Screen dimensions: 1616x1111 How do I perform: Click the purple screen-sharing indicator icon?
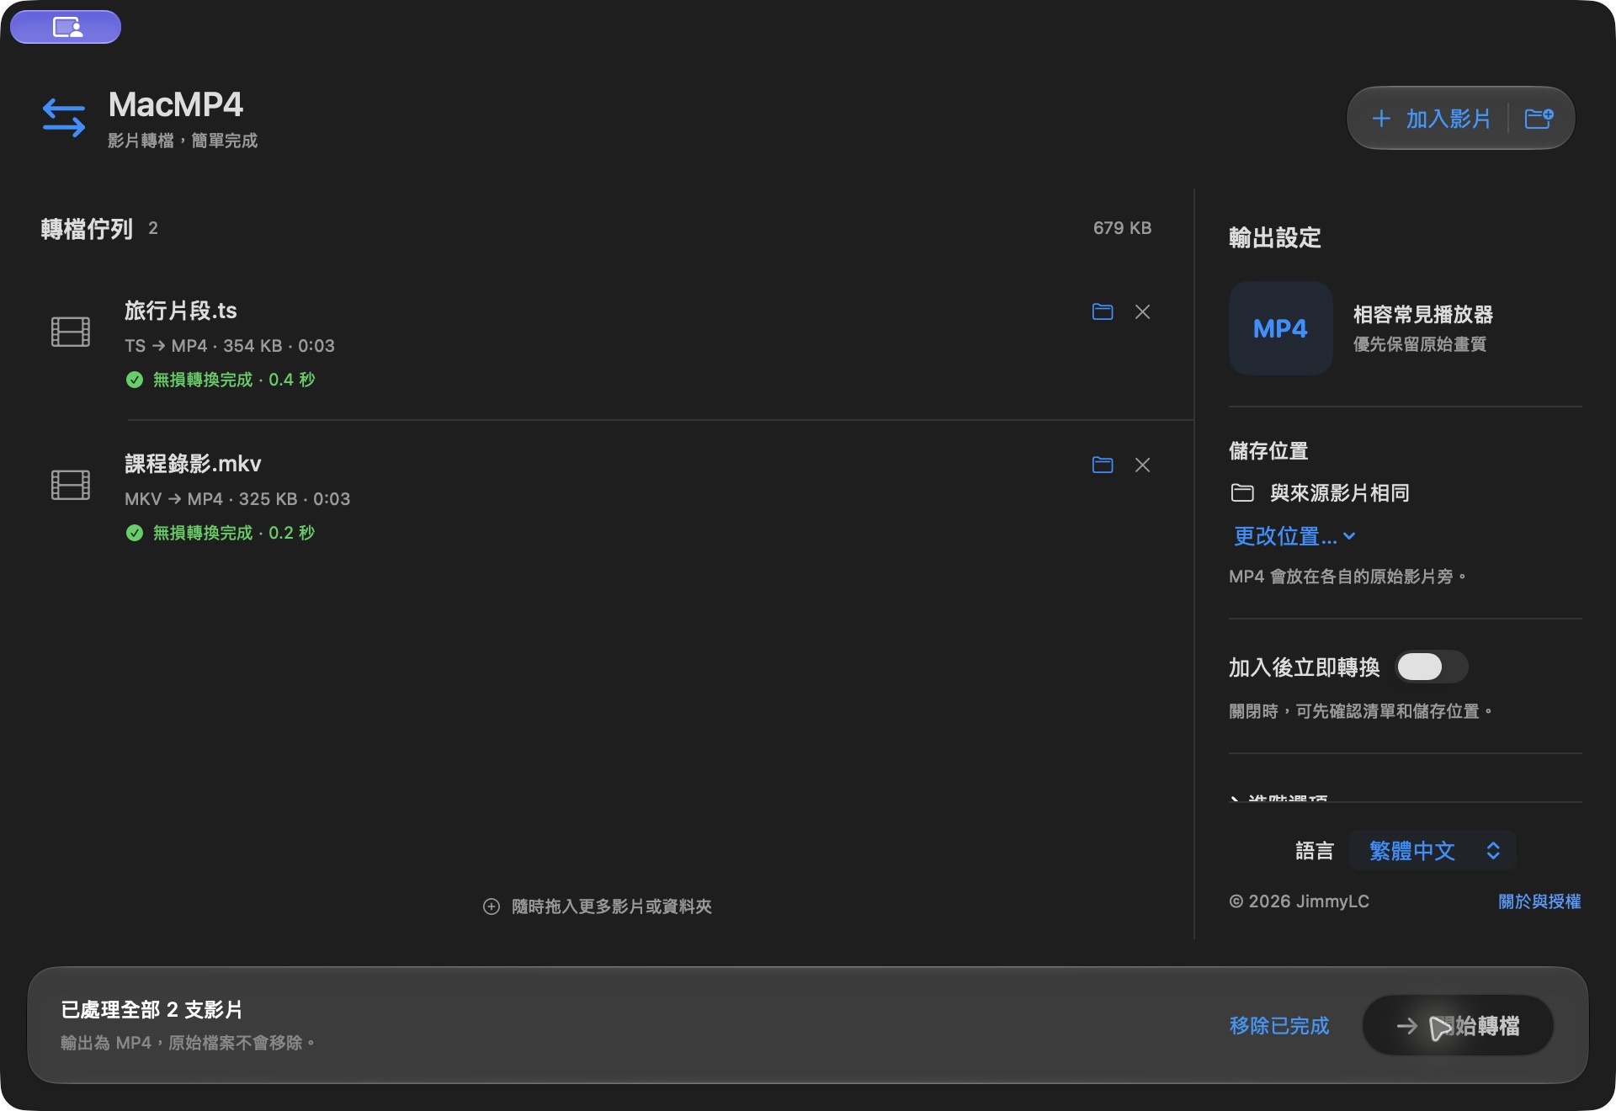[x=66, y=27]
